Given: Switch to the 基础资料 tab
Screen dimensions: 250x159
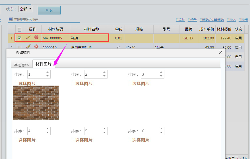Looking at the screenshot, I should pos(21,65).
